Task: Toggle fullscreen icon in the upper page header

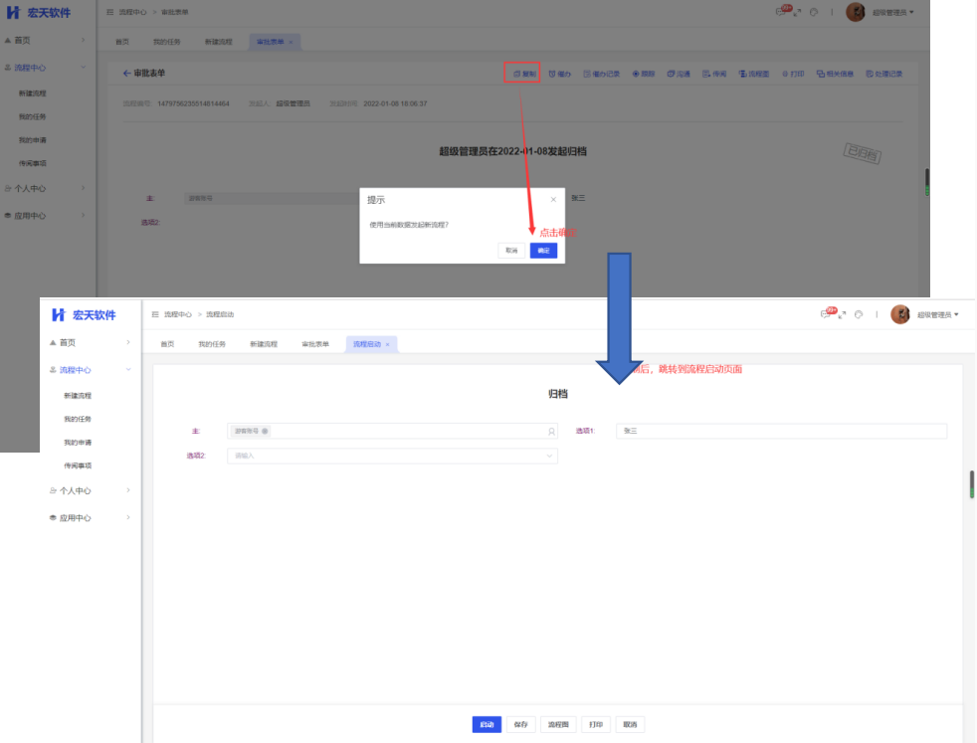Action: pos(797,12)
